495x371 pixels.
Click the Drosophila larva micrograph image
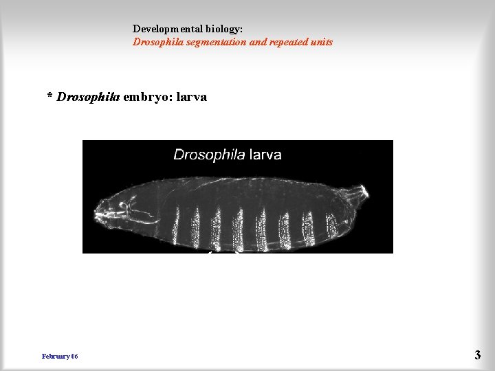point(238,196)
